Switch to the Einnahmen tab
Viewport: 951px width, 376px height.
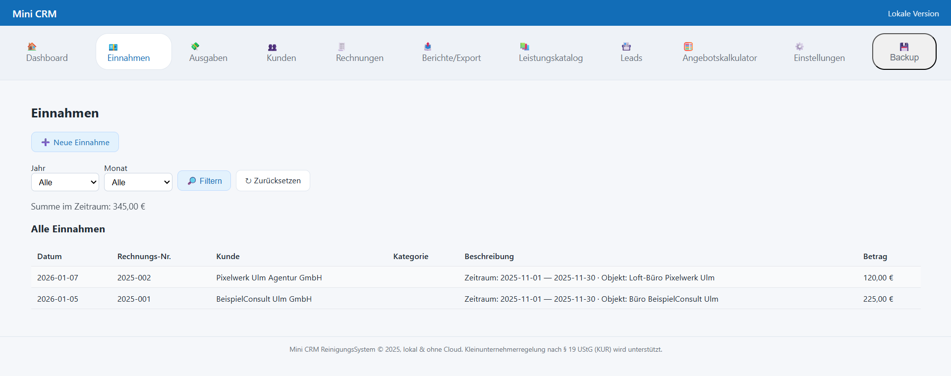tap(129, 52)
